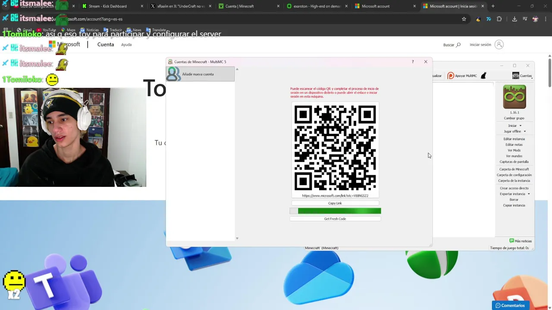This screenshot has width=552, height=310.
Task: Switch to the Microsoft account tab
Action: (x=385, y=6)
